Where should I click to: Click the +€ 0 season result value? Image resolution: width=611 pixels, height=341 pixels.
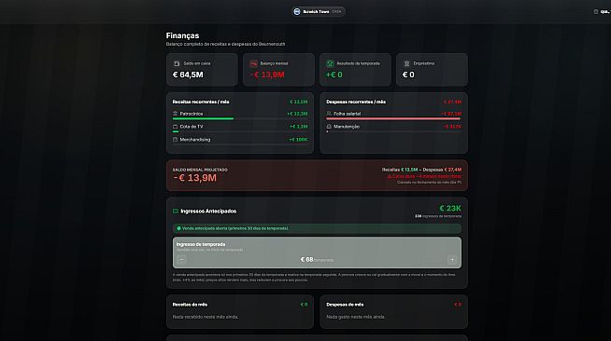[334, 75]
